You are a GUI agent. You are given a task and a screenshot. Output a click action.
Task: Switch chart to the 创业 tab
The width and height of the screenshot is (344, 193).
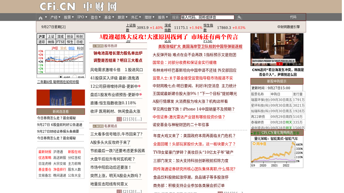70,36
